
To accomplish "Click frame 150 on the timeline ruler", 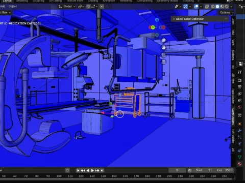I will [x=114, y=176].
